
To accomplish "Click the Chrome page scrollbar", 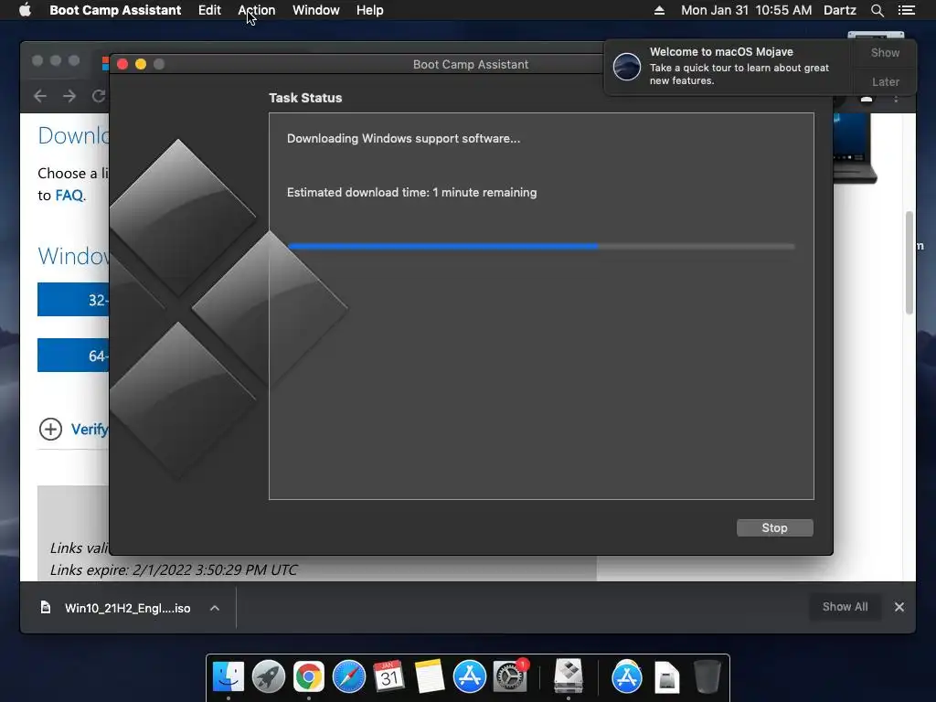I will click(x=909, y=262).
